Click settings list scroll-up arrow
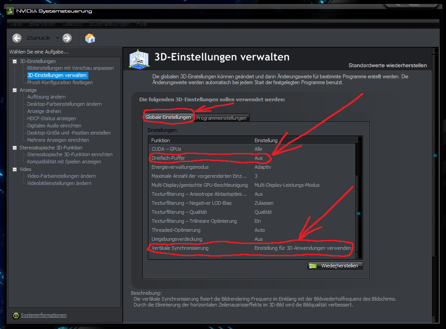Image resolution: width=446 pixels, height=329 pixels. tap(359, 140)
